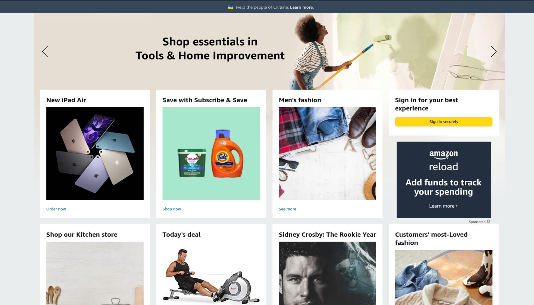Click the Sponsored label below the ad
This screenshot has height=305, width=534.
click(477, 222)
